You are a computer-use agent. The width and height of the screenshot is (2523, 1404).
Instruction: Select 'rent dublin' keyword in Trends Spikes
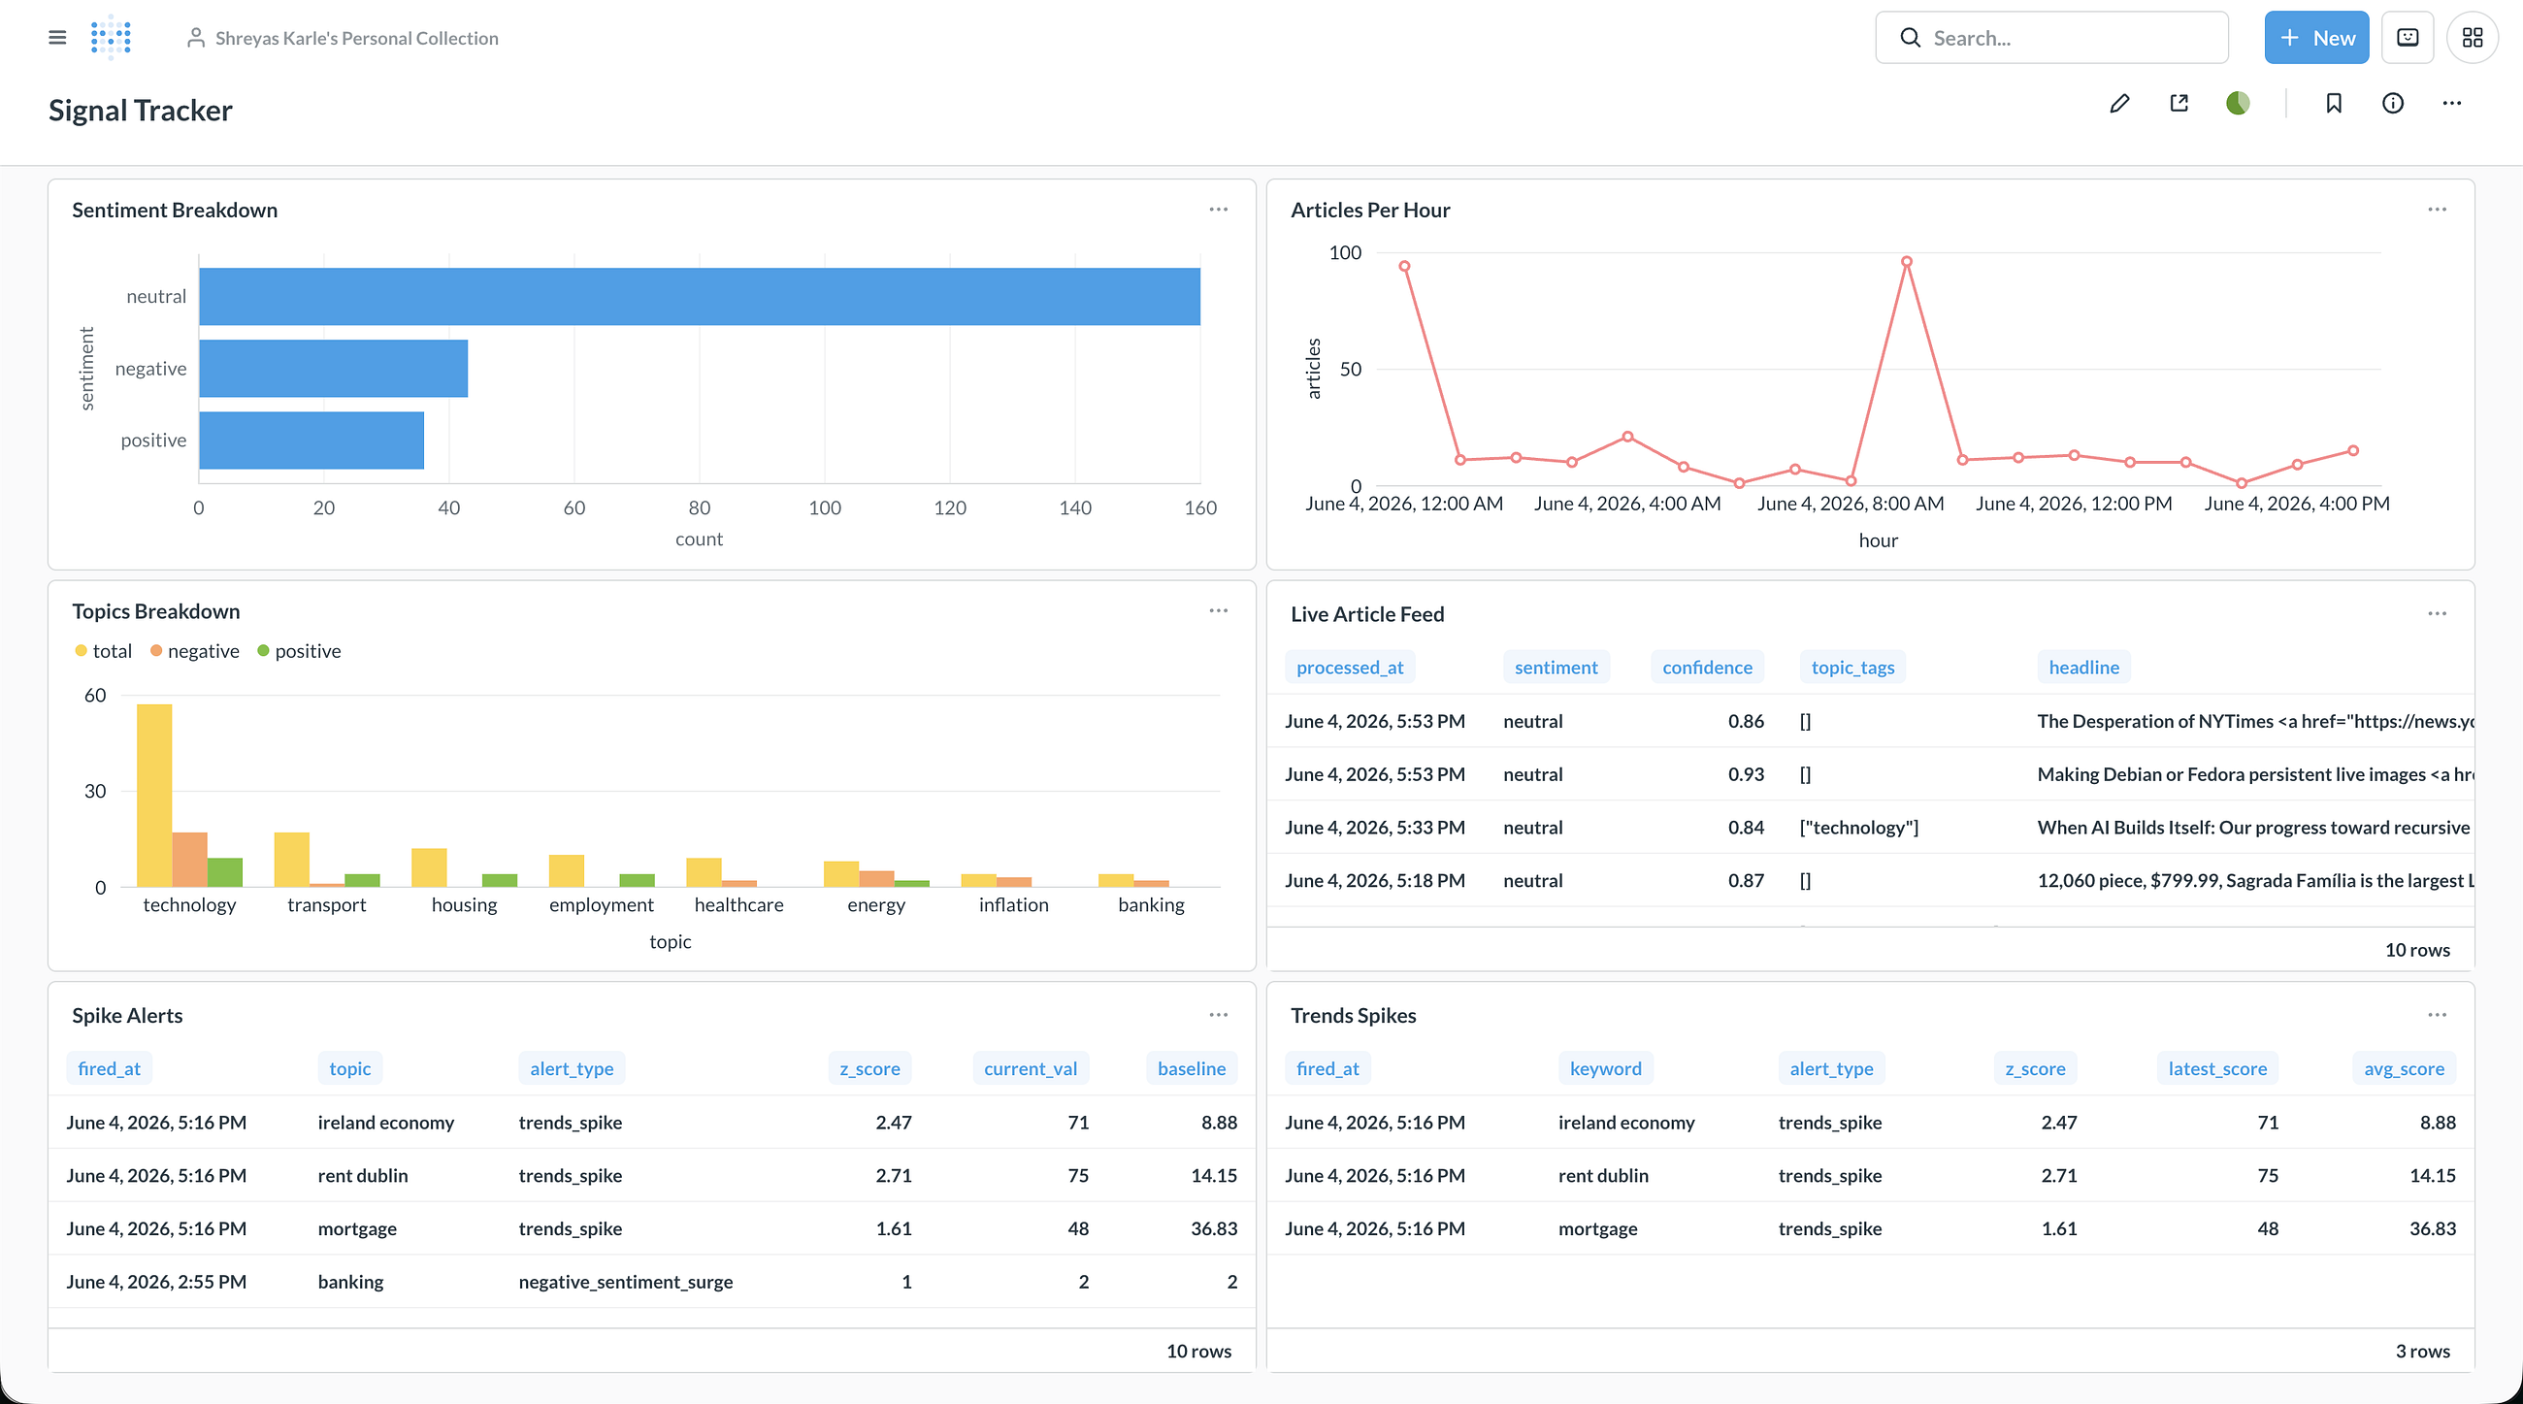pyautogui.click(x=1603, y=1175)
